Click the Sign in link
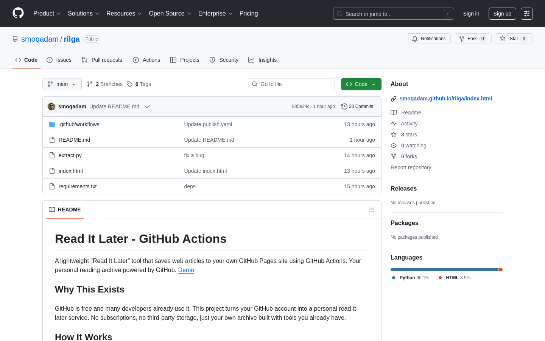The width and height of the screenshot is (545, 341). pos(471,14)
